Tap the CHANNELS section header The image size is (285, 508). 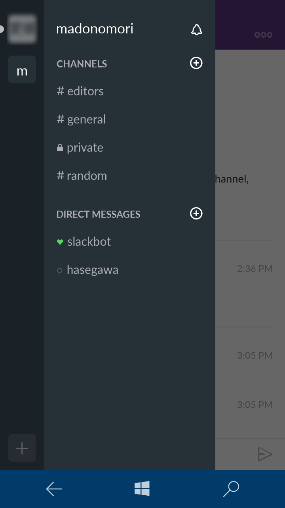click(82, 64)
